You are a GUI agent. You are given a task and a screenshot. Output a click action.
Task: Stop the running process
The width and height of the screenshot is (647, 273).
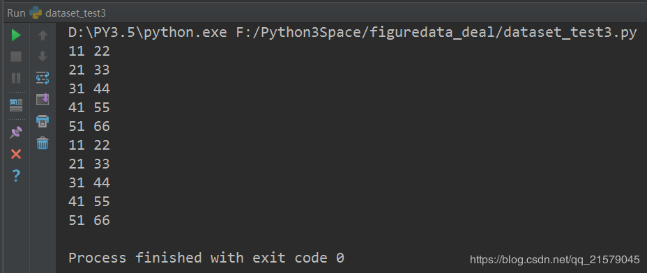(x=16, y=56)
